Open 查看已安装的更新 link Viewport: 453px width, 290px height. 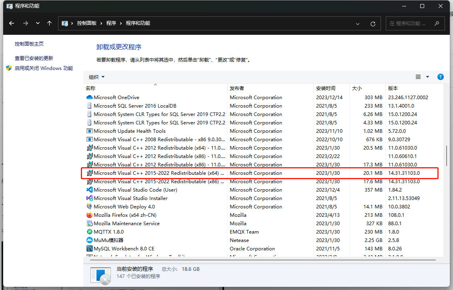(34, 58)
